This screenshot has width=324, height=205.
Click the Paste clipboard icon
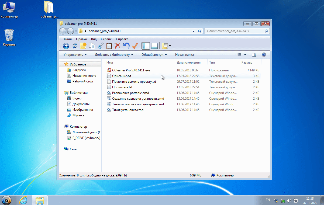click(109, 46)
